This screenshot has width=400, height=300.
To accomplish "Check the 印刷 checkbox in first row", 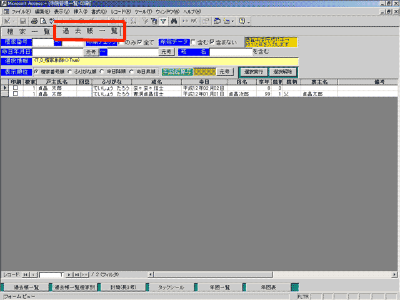I will coord(16,88).
